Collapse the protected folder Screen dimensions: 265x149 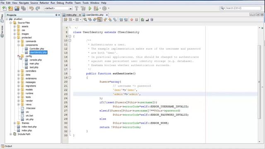[14, 38]
